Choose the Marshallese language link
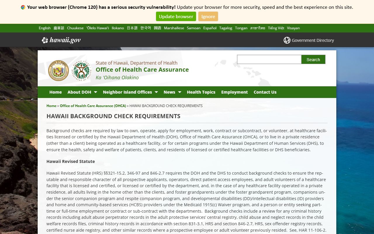The height and width of the screenshot is (234, 374). tap(174, 28)
